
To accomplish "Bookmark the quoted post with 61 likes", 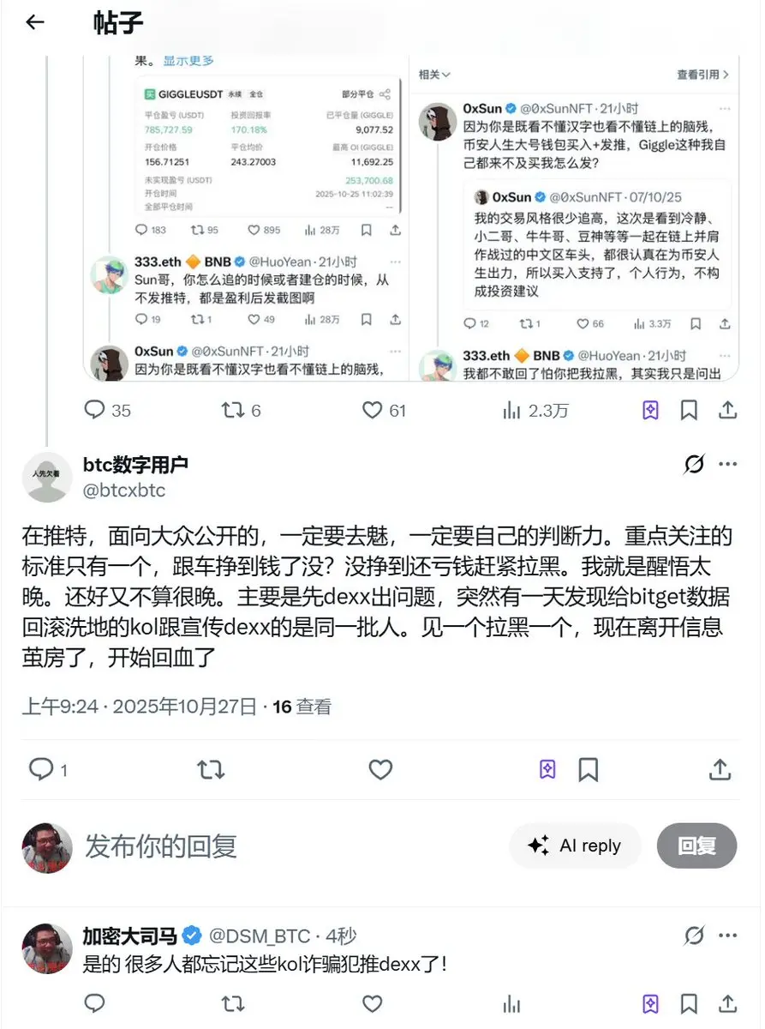I will point(689,410).
